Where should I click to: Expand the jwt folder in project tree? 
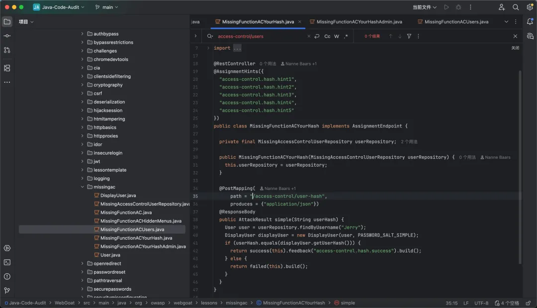coord(83,161)
